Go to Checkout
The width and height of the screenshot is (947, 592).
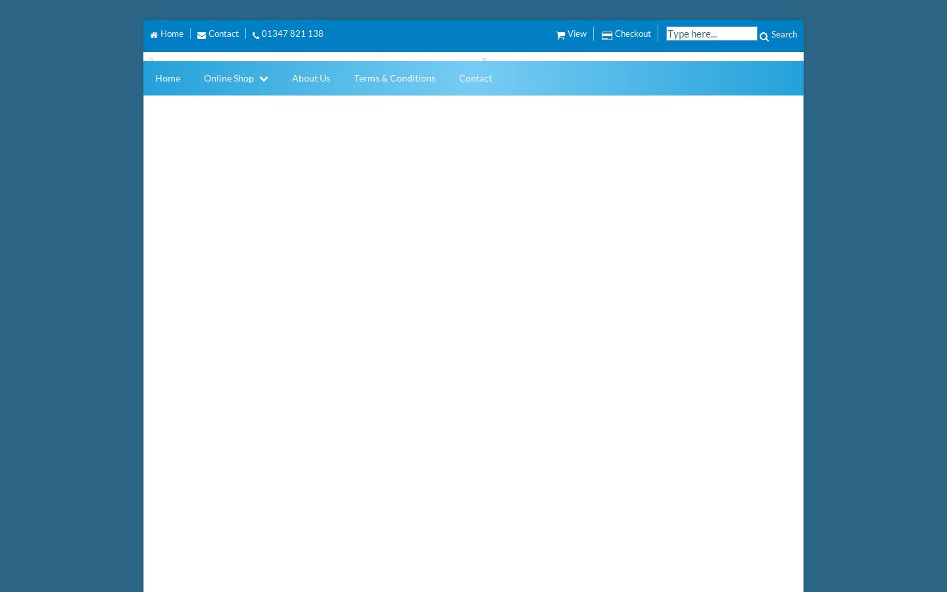[632, 34]
